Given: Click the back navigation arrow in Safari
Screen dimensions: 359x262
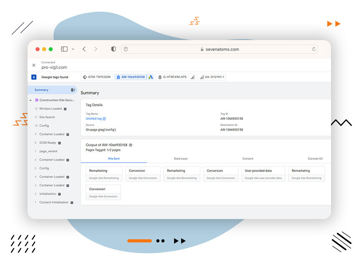Looking at the screenshot, I should click(x=83, y=49).
